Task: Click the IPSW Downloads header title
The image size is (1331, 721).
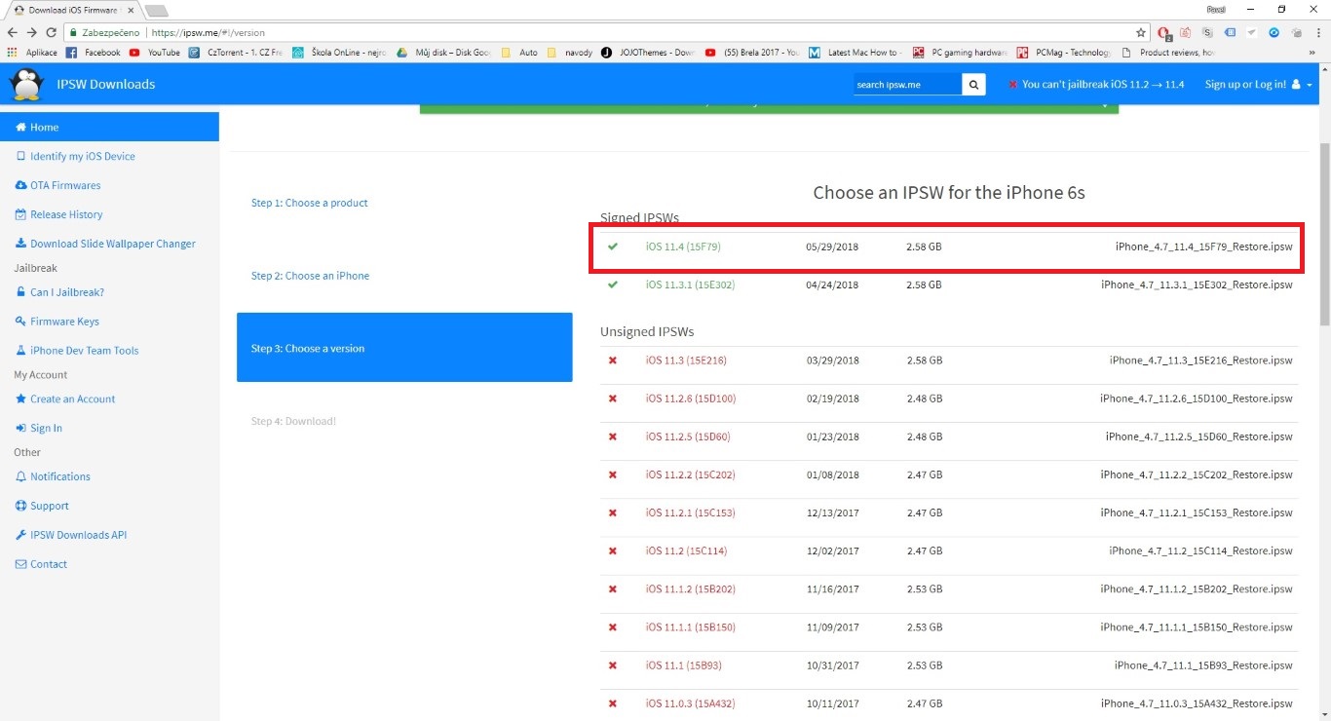Action: pyautogui.click(x=105, y=85)
